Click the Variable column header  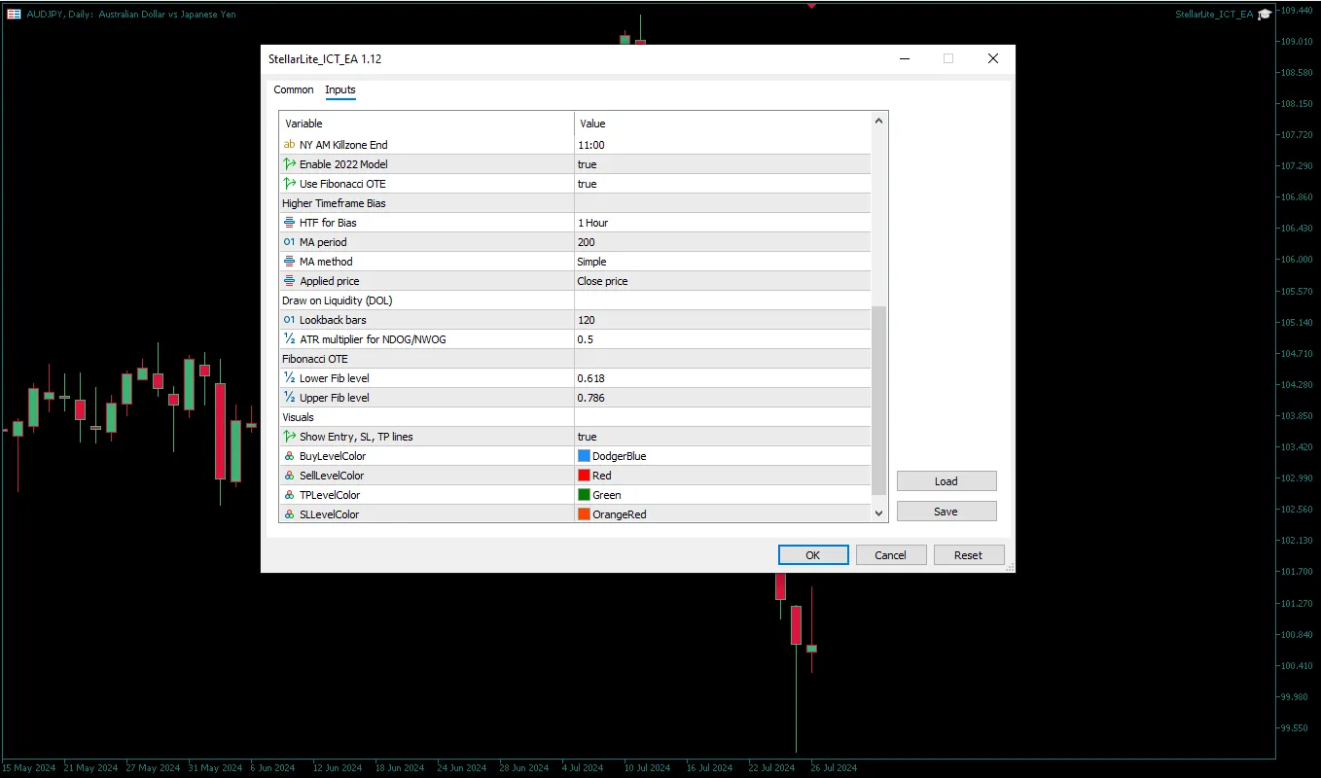(427, 124)
